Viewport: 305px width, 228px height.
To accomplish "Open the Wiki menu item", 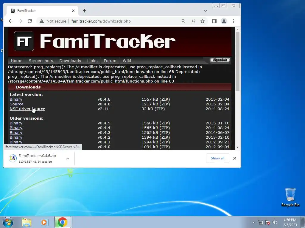I will [127, 61].
